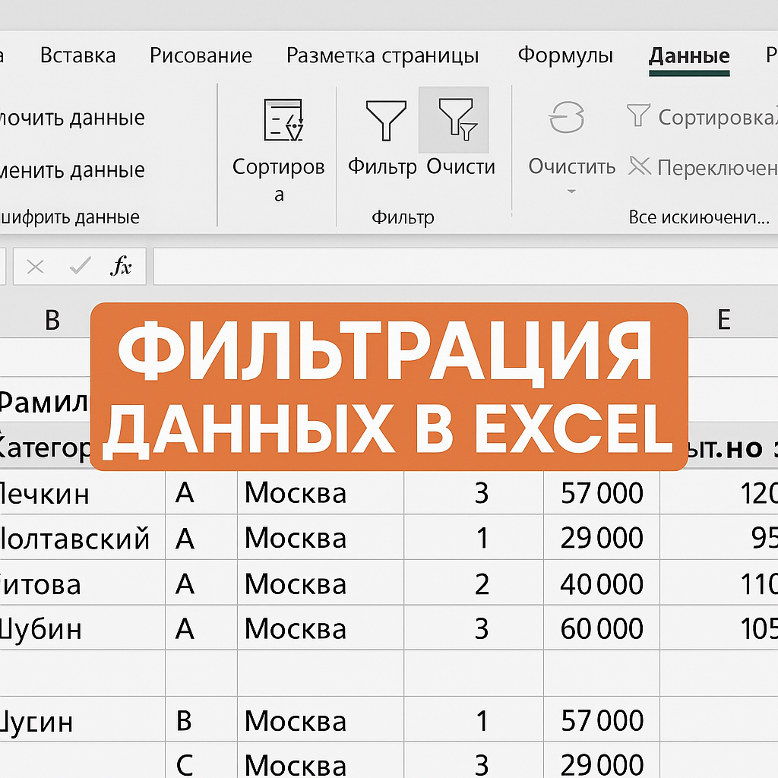Click the Переключен crossed icon button
This screenshot has width=778, height=778.
[x=702, y=167]
